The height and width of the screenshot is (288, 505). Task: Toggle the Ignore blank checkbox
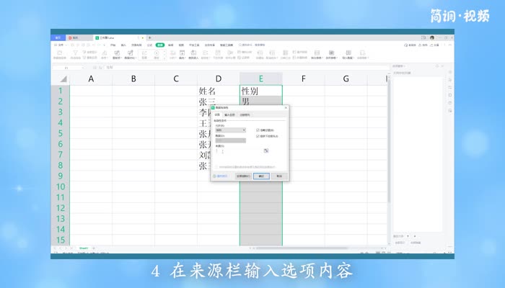coord(258,130)
